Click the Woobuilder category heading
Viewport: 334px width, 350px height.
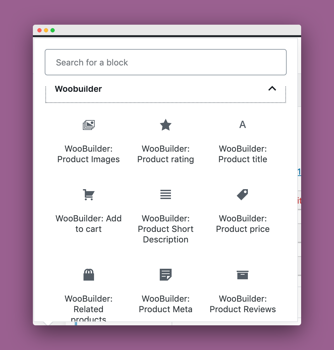click(x=78, y=89)
